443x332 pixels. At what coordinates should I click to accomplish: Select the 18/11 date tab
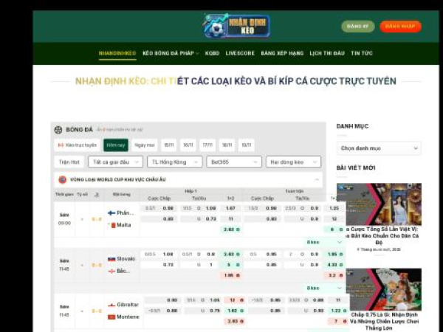coord(227,145)
